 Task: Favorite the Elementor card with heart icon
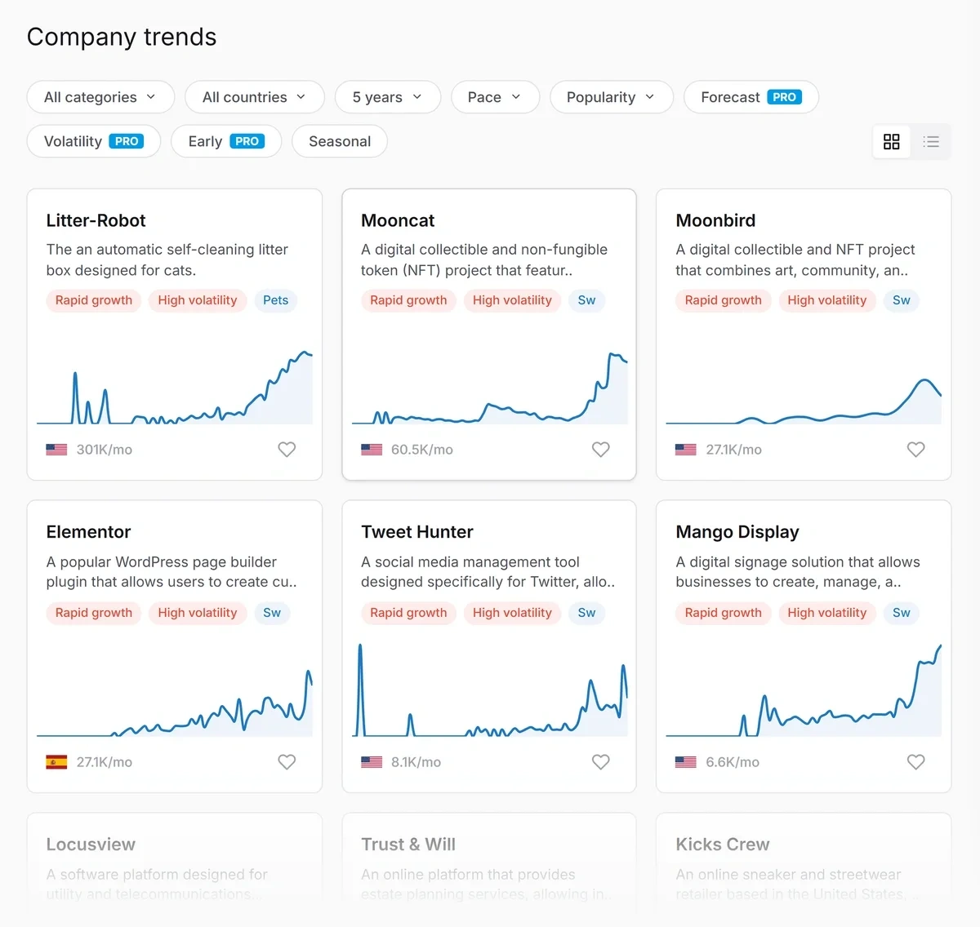287,762
